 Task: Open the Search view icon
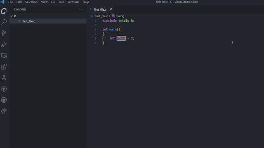click(4, 22)
